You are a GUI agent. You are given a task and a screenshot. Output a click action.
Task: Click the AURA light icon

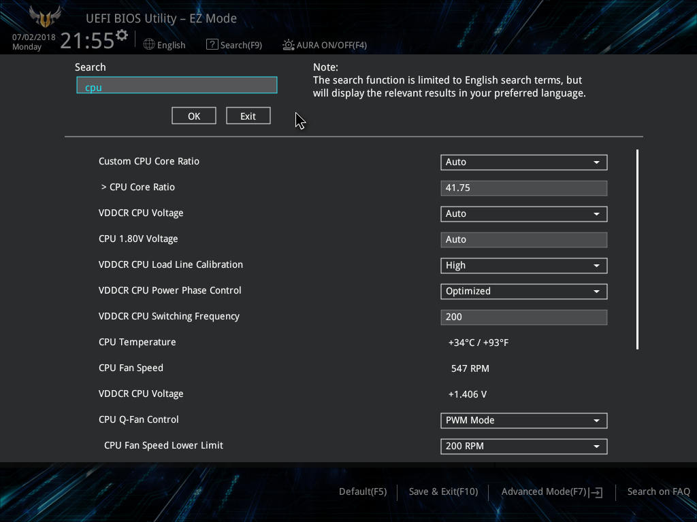tap(288, 45)
